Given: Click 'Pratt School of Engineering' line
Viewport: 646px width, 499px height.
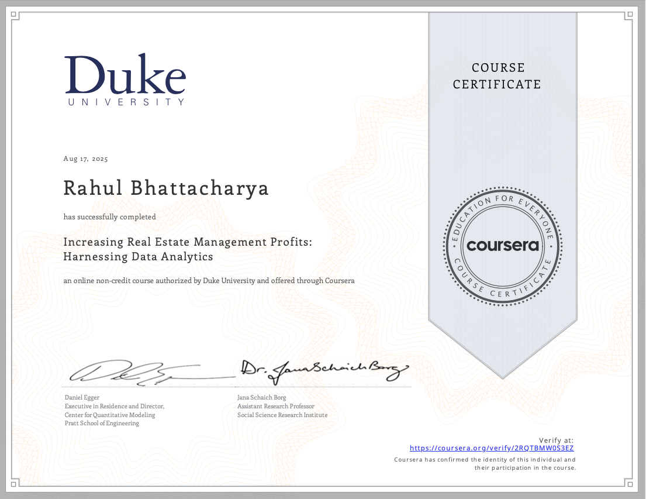Looking at the screenshot, I should coord(102,423).
